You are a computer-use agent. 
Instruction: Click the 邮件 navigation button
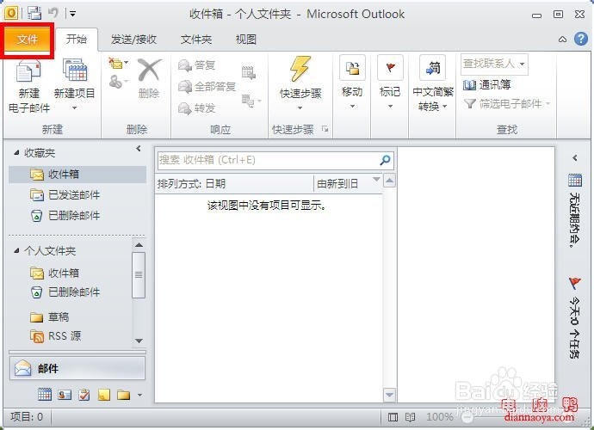point(77,368)
